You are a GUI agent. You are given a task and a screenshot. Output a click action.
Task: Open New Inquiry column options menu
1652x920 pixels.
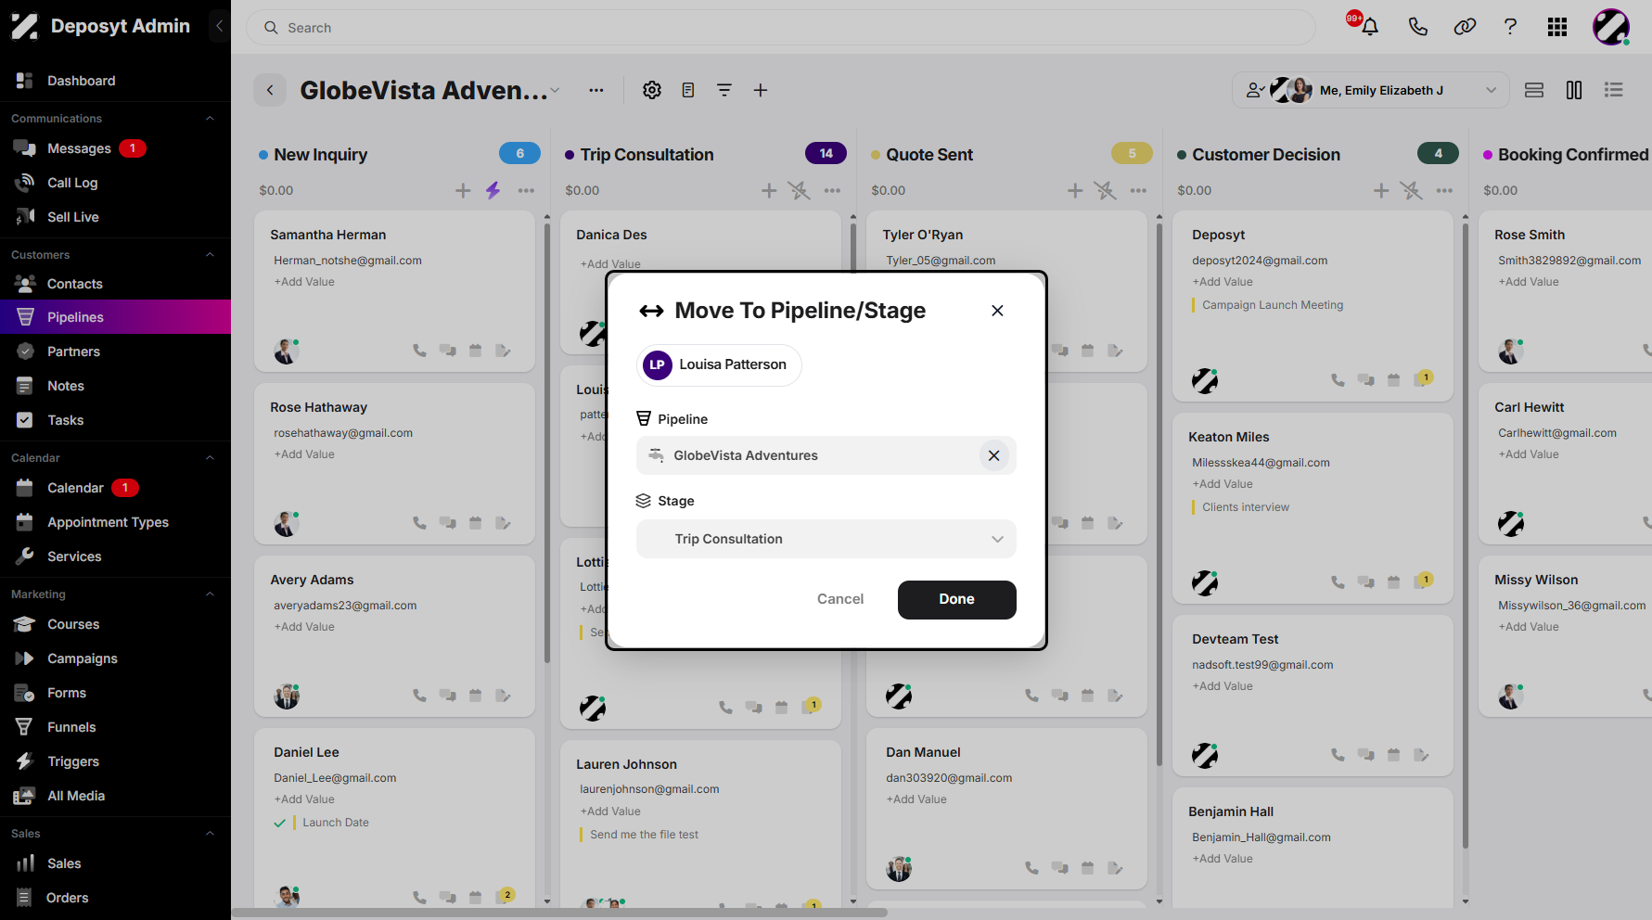pos(526,190)
